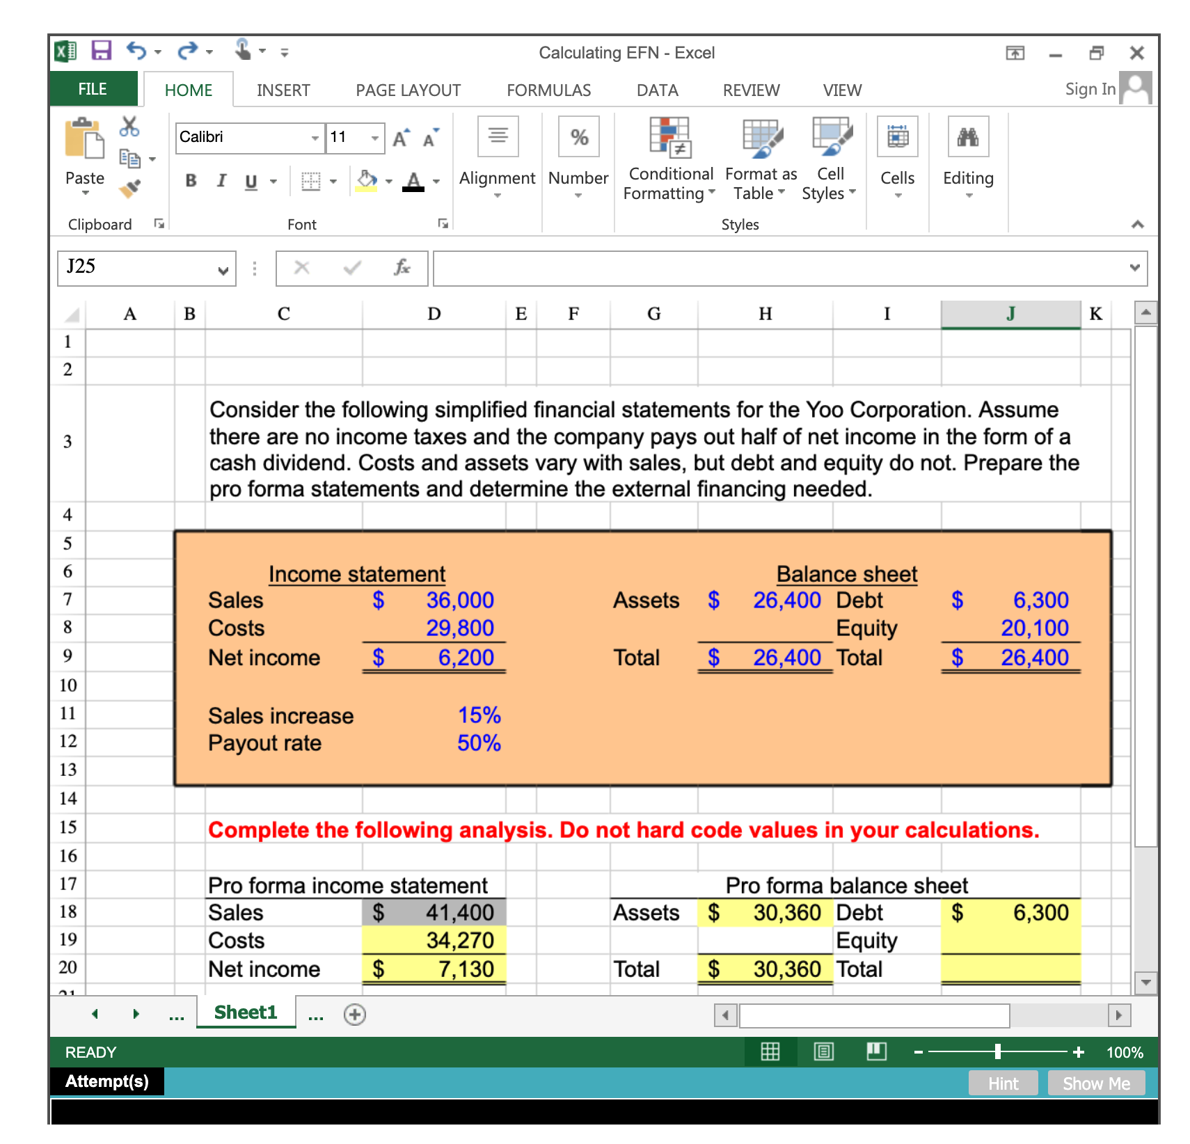Expand the formula bar
1190x1144 pixels.
tap(1134, 268)
